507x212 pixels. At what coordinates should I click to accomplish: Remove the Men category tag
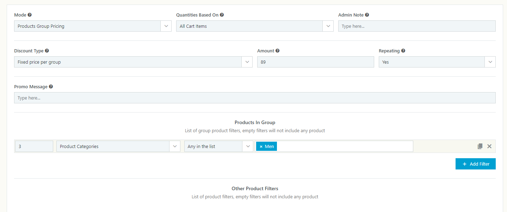click(x=261, y=147)
